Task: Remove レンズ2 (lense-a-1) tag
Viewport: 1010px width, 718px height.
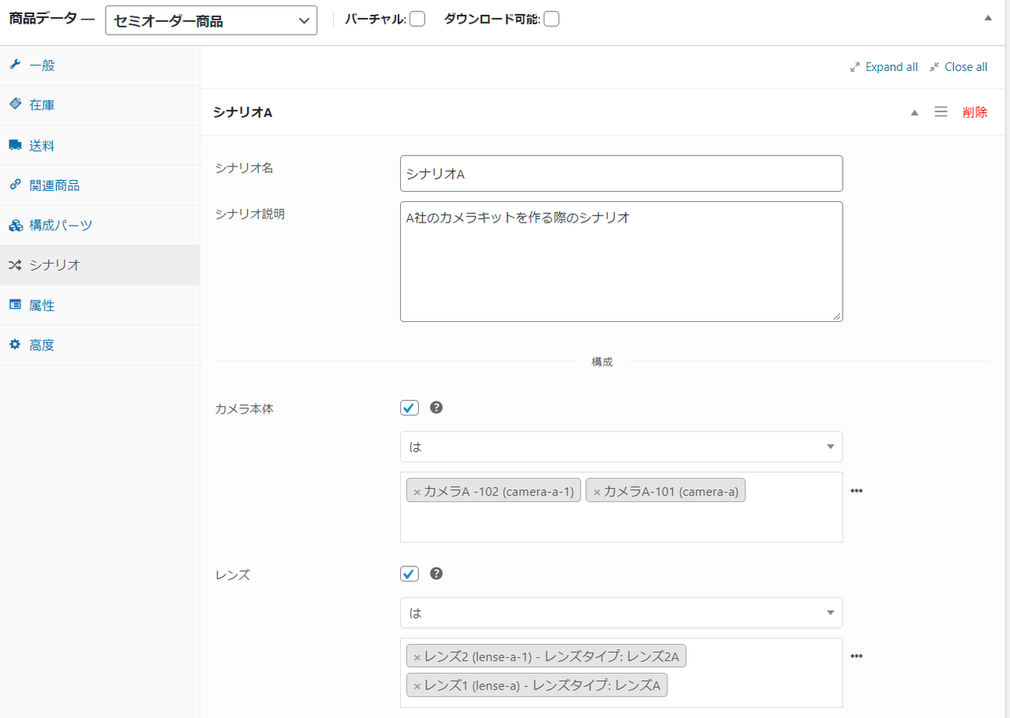Action: pos(417,656)
